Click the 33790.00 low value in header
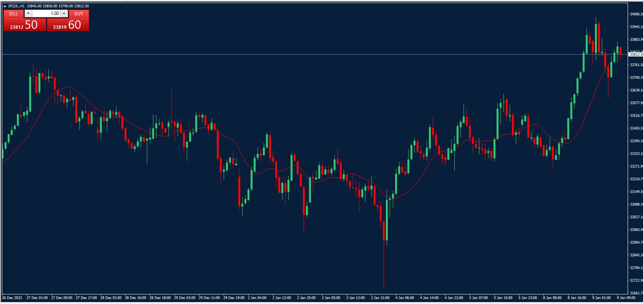 coord(66,6)
